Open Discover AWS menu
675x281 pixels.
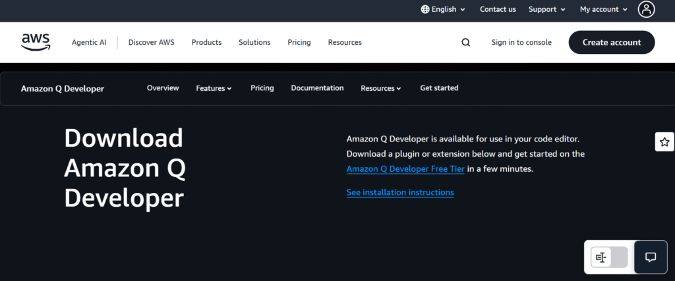click(152, 43)
